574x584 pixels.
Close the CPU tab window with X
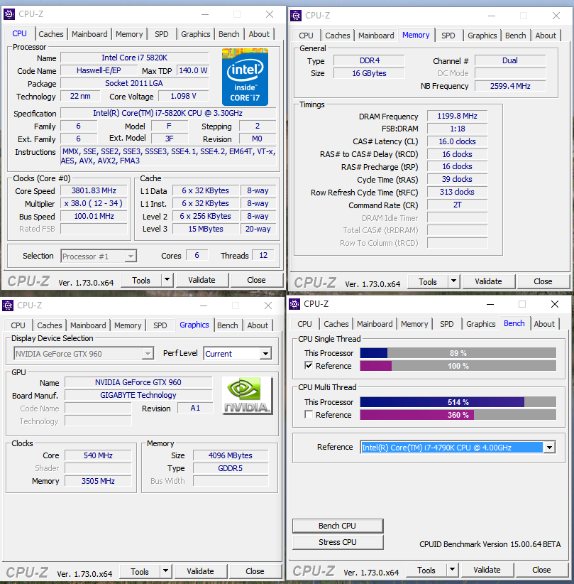click(x=270, y=14)
